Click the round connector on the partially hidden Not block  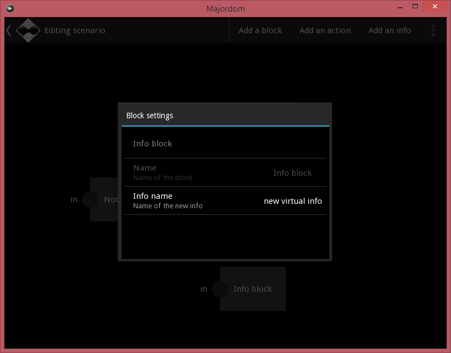tap(89, 199)
